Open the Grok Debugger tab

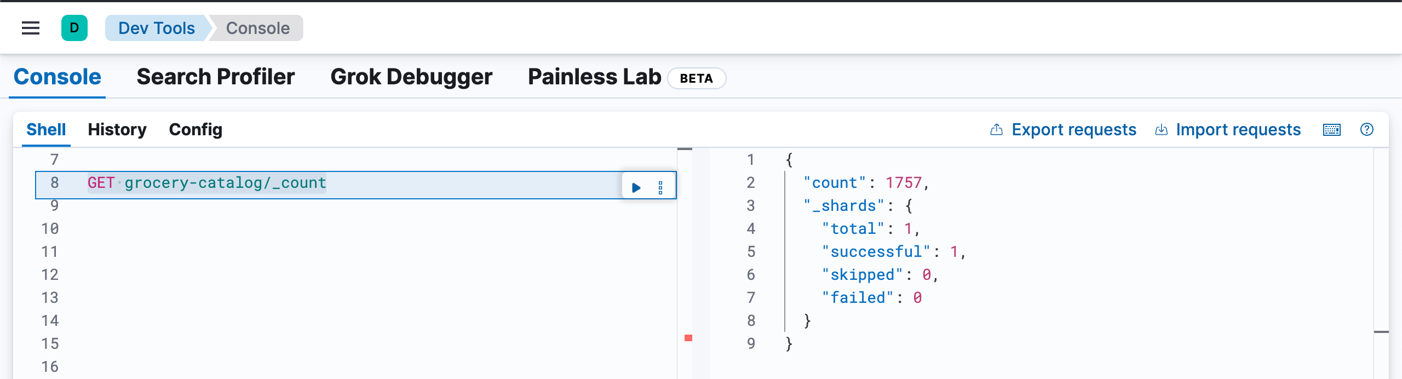coord(411,77)
